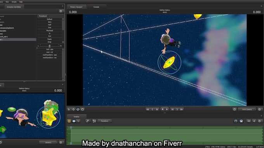This screenshot has height=148, width=264.
Task: Switch timeline to Graph Editor mode
Action: pyautogui.click(x=78, y=121)
